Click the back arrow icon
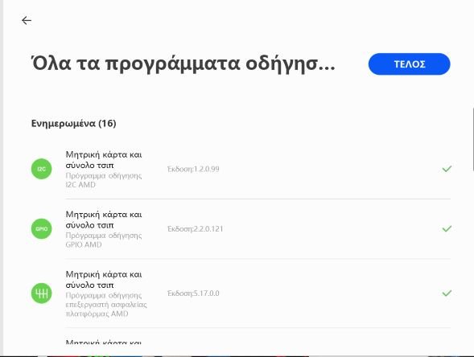Screen dimensions: 474x357 [27, 20]
